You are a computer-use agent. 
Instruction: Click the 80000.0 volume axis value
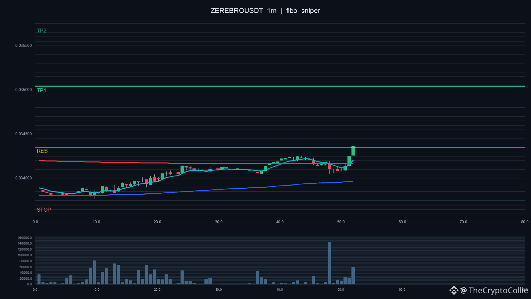point(26,261)
